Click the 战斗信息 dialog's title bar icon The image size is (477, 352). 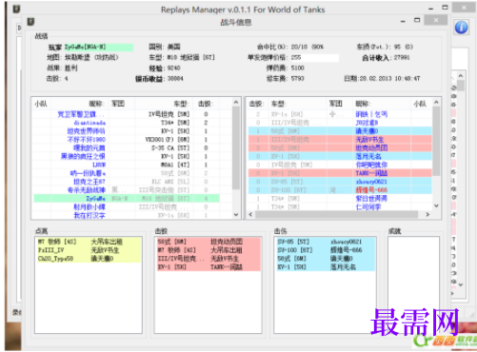point(30,22)
